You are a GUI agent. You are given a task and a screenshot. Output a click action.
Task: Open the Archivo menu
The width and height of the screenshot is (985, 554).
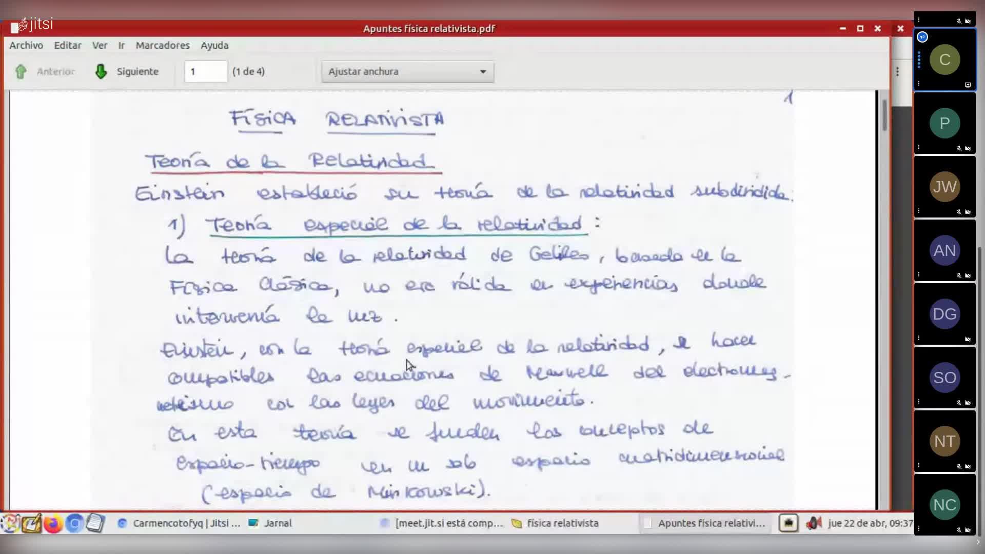26,45
